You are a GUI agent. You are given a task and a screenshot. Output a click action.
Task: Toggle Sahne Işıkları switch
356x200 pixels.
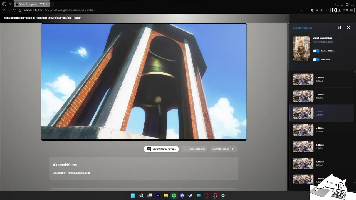pyautogui.click(x=316, y=60)
